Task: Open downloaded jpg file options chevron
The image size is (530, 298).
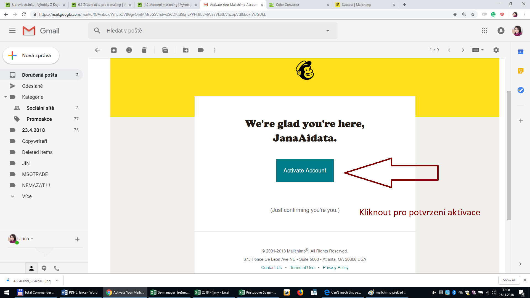Action: click(57, 280)
